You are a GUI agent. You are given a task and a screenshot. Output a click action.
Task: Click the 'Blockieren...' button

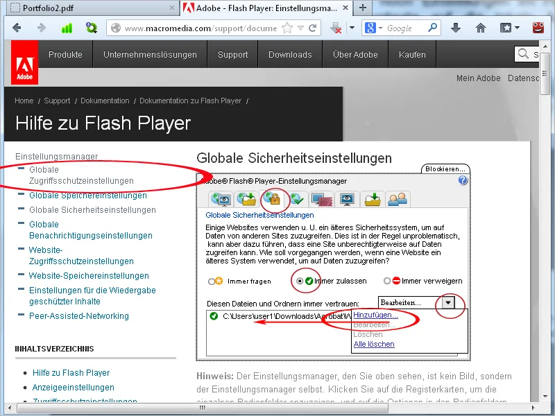coord(445,169)
